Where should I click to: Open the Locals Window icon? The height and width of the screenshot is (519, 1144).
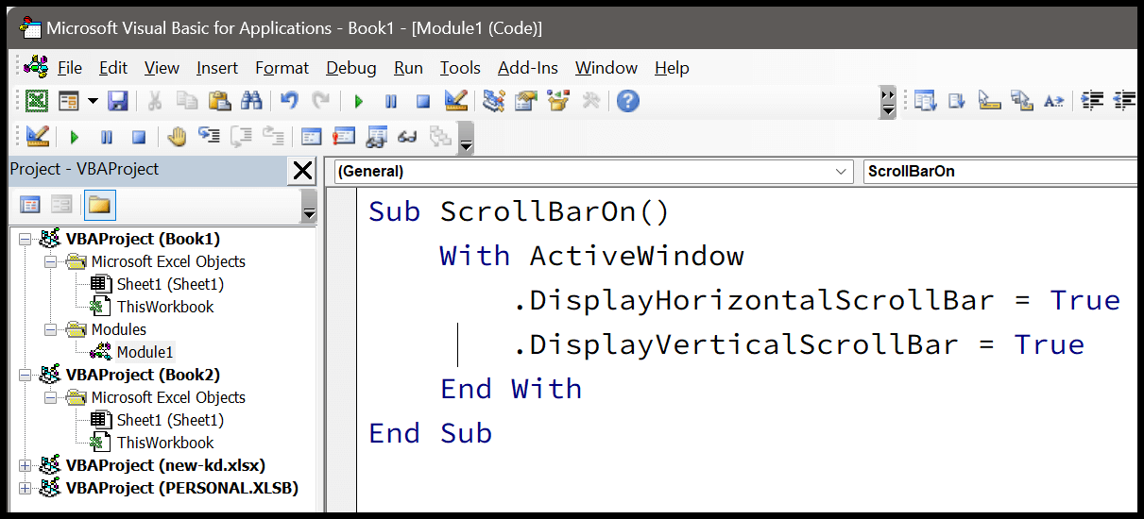pyautogui.click(x=311, y=138)
